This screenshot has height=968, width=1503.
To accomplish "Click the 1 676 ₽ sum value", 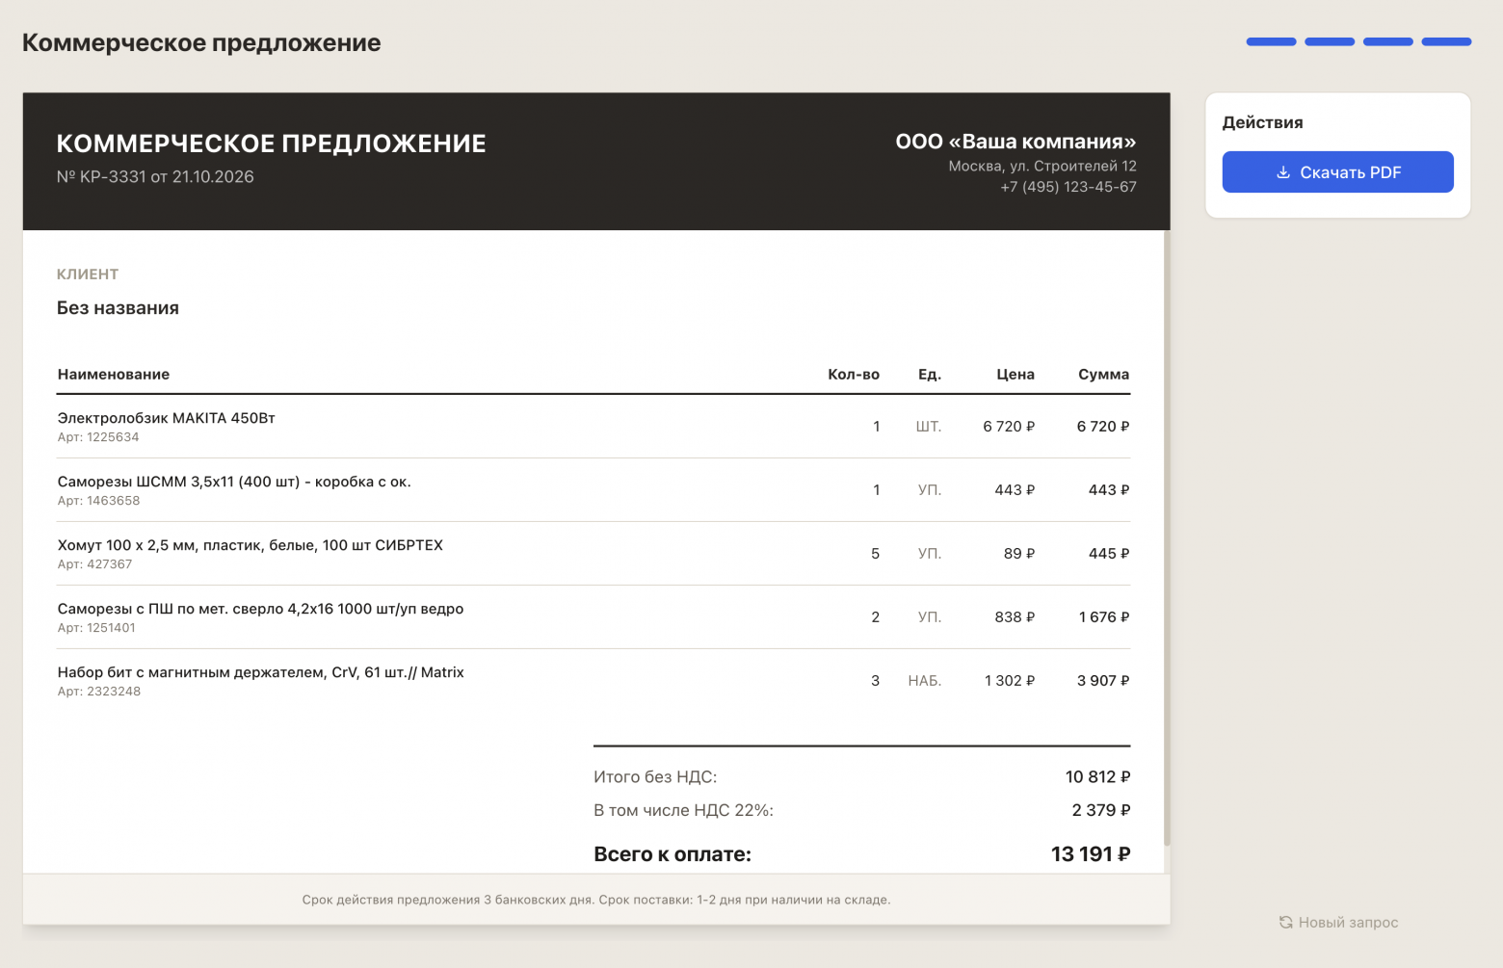I will (1104, 617).
